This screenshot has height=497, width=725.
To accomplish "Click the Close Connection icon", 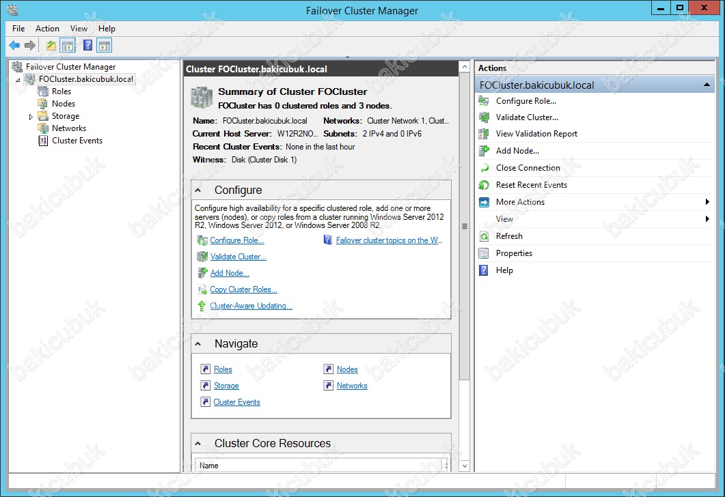I will click(484, 168).
